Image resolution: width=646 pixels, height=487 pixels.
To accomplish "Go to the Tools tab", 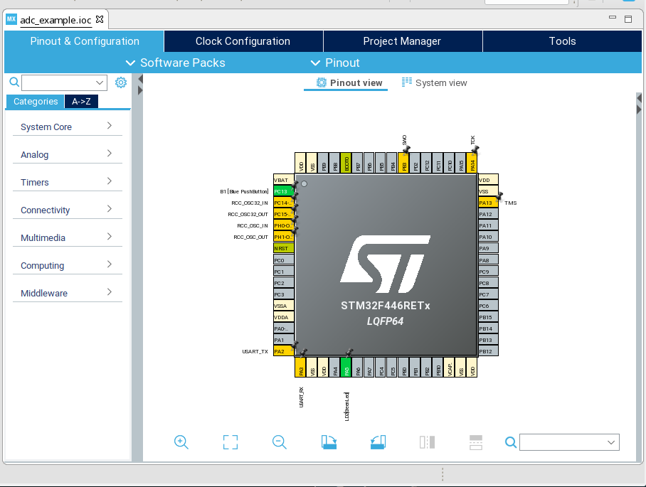I will [562, 41].
